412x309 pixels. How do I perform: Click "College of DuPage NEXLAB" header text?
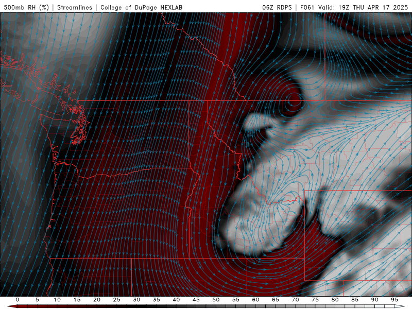[141, 7]
